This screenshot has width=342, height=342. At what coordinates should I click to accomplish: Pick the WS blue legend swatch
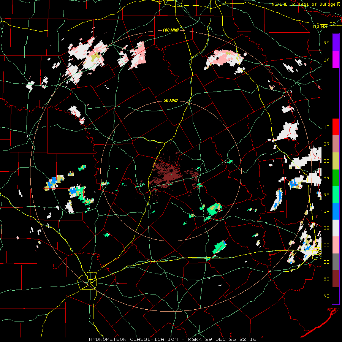pyautogui.click(x=336, y=211)
